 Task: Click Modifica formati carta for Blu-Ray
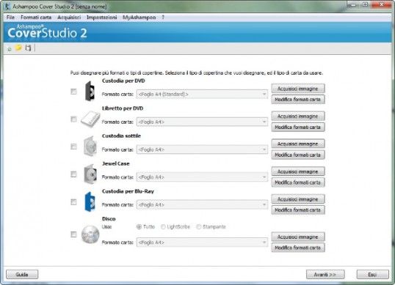tap(298, 210)
